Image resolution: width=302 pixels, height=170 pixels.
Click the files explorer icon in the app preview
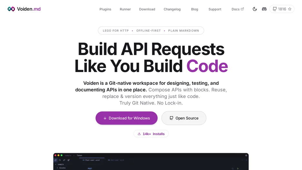click(55, 160)
